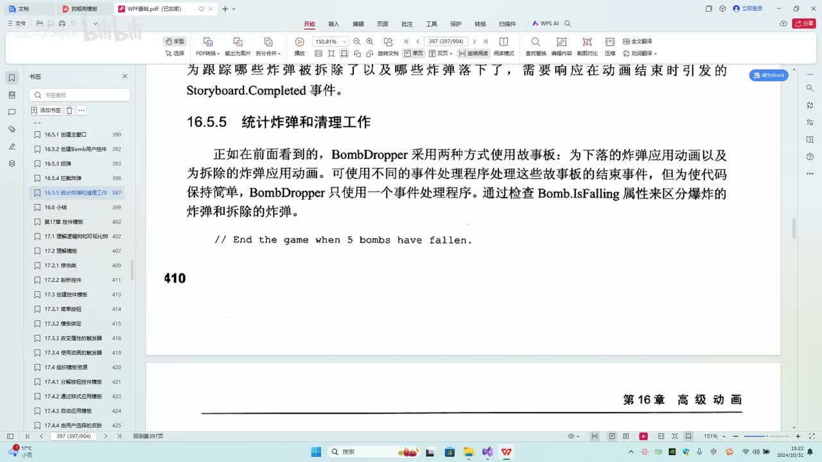
Task: Delete bookmark via trash icon
Action: (69, 110)
